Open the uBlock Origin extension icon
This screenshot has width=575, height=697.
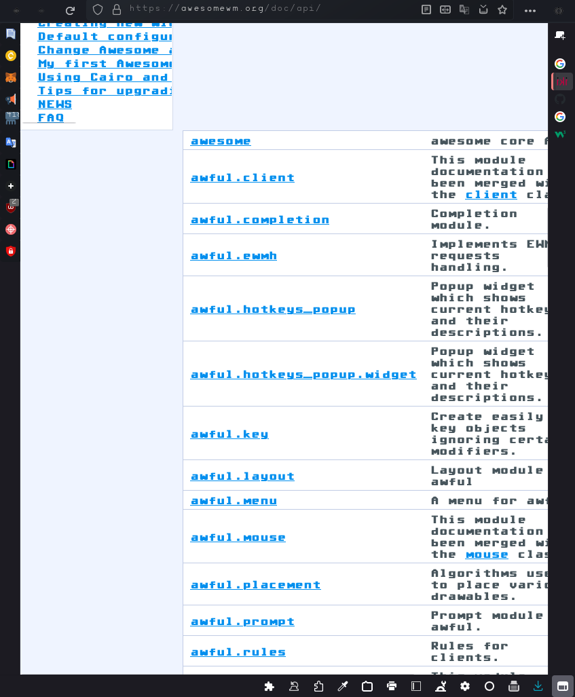click(x=11, y=207)
